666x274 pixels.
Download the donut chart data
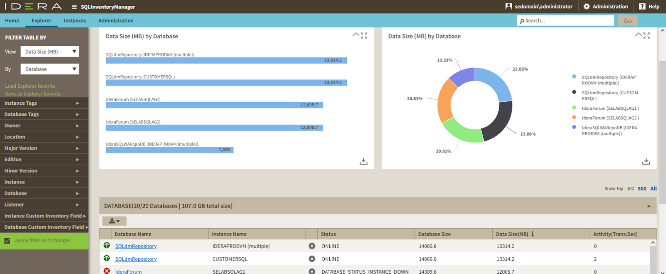tap(646, 161)
